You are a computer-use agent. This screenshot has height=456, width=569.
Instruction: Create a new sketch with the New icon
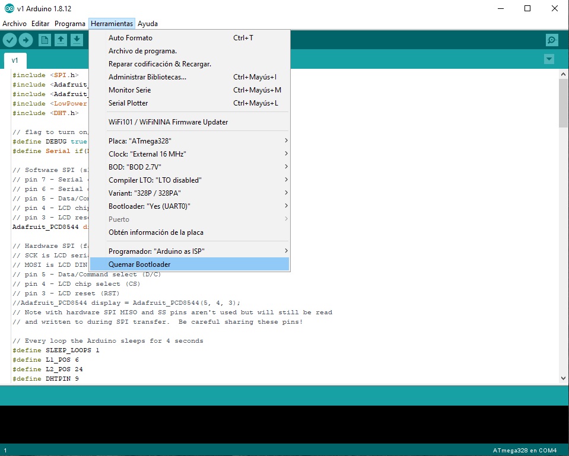tap(44, 40)
